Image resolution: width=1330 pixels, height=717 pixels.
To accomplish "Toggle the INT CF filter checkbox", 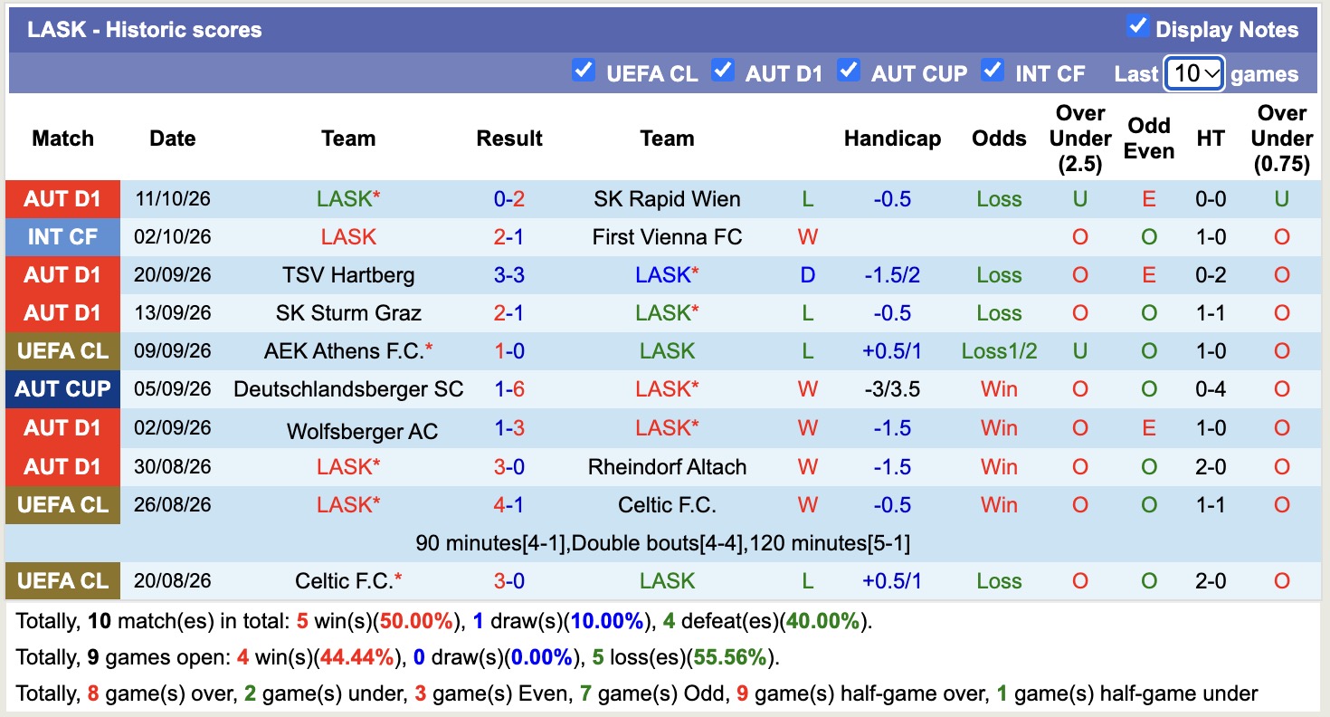I will [x=993, y=70].
